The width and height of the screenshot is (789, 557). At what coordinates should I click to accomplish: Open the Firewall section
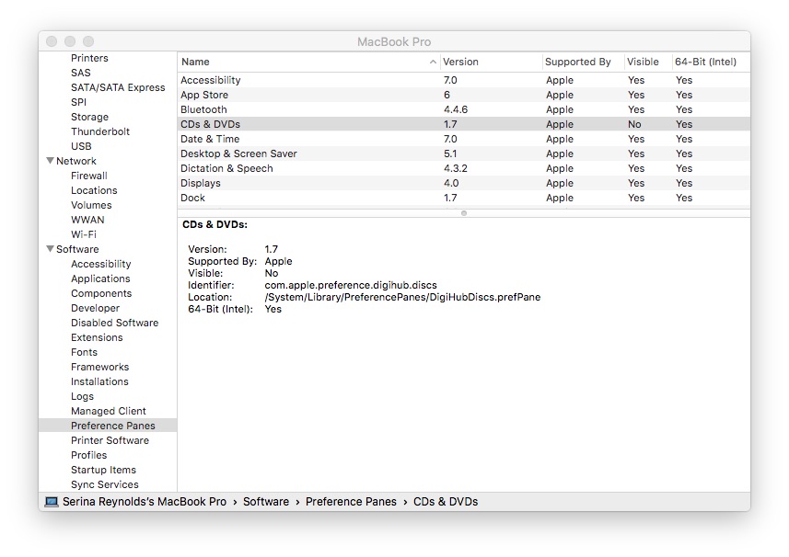pyautogui.click(x=89, y=176)
